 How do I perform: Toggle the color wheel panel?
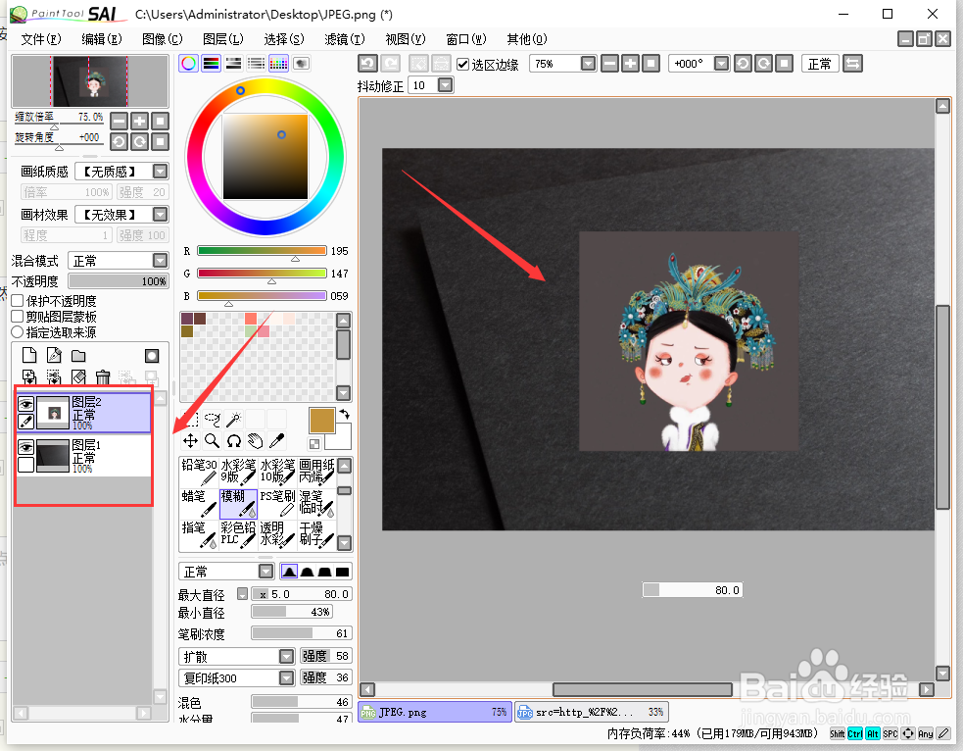(x=188, y=64)
